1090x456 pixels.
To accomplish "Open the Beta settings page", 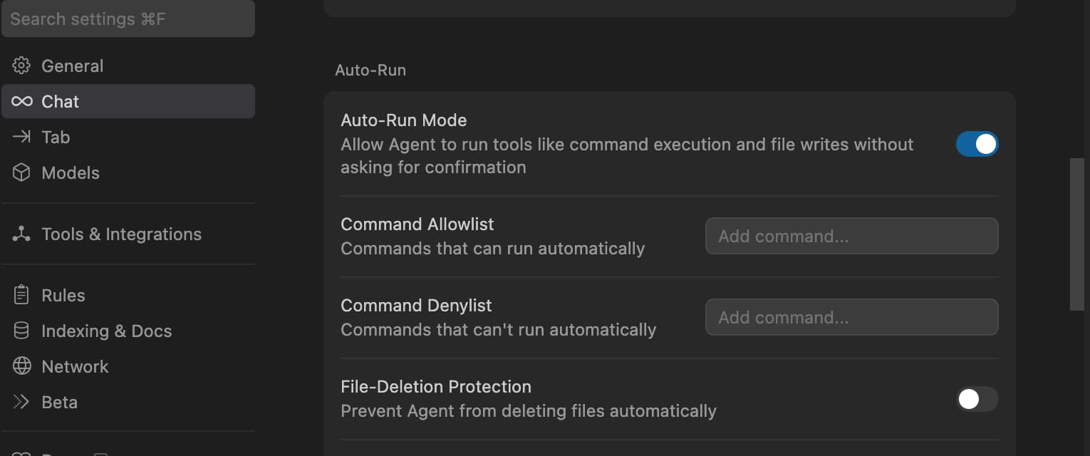I will 60,402.
